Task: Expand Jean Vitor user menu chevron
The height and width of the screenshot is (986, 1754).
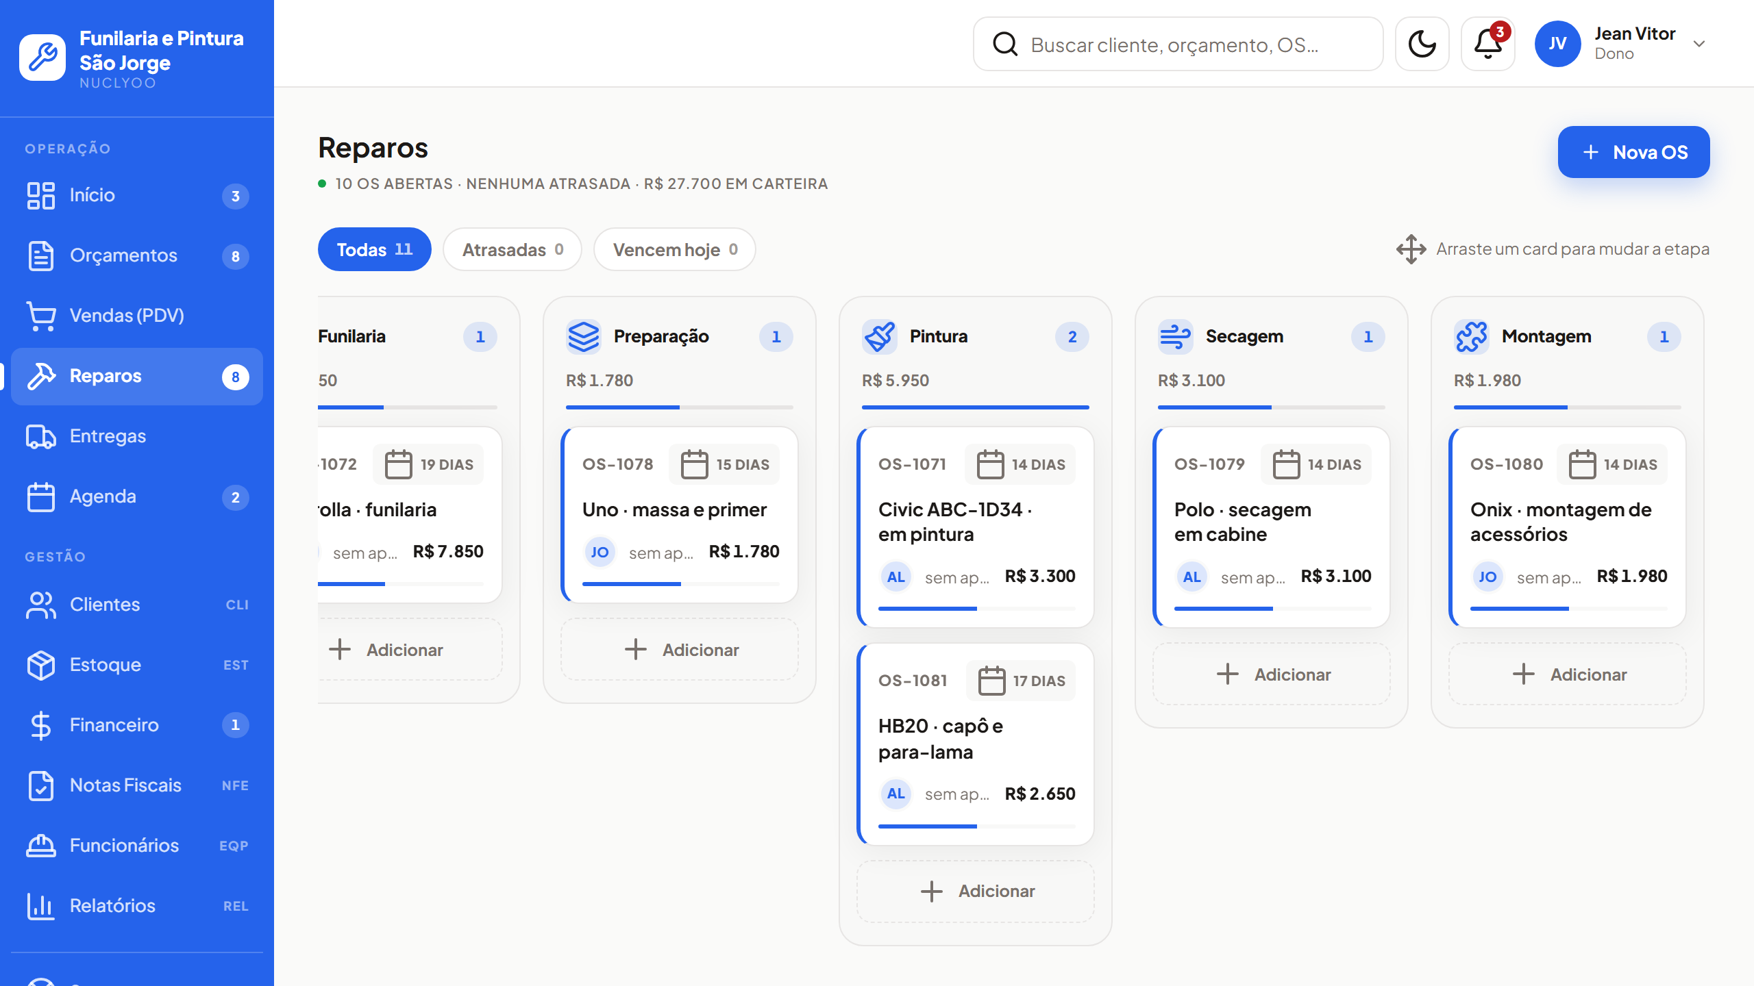Action: 1699,44
